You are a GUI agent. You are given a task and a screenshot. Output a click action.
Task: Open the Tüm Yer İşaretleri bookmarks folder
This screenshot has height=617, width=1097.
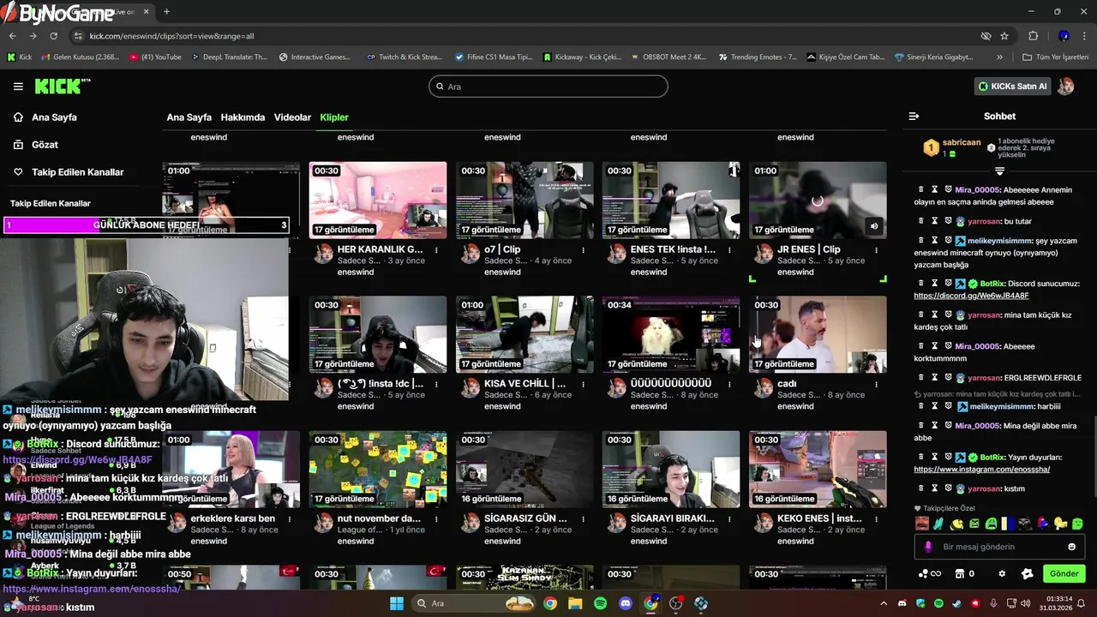coord(1056,57)
